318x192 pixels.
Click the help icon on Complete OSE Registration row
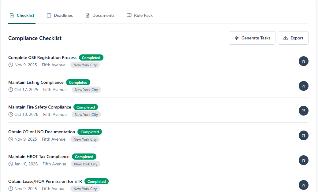(x=303, y=61)
